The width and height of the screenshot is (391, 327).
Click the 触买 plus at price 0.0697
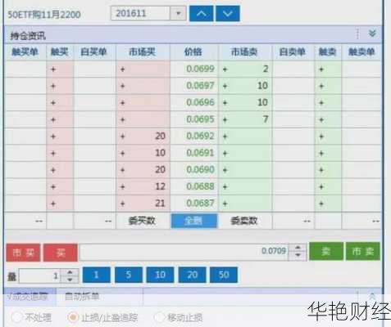pyautogui.click(x=53, y=86)
